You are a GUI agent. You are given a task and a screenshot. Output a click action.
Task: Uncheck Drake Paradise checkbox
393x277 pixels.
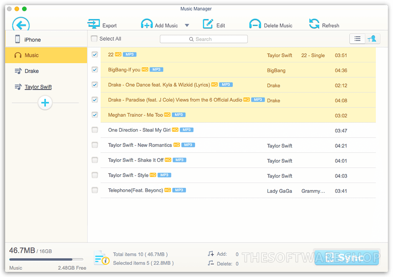coord(95,100)
